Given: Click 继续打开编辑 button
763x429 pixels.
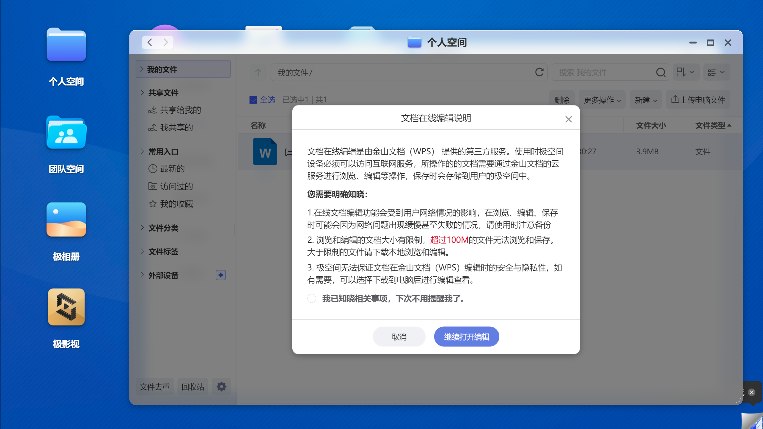Looking at the screenshot, I should point(466,337).
